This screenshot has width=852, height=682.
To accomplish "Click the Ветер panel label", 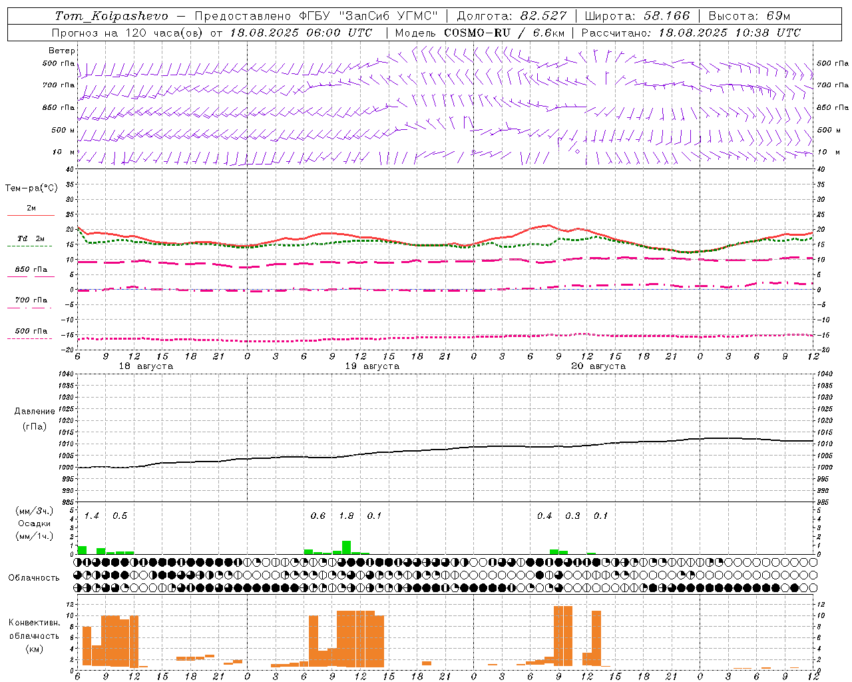I will 62,51.
